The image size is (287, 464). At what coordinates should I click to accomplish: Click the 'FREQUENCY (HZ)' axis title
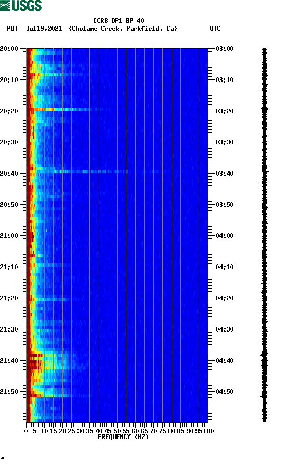[123, 437]
